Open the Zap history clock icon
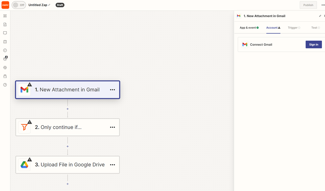The height and width of the screenshot is (191, 325). pyautogui.click(x=5, y=50)
